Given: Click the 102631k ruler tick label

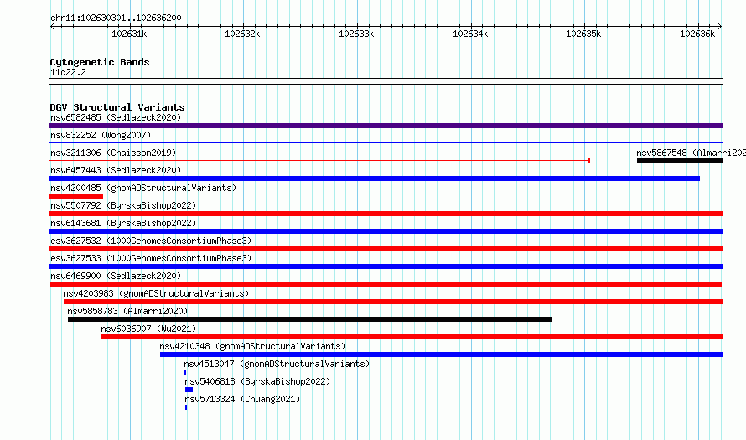Looking at the screenshot, I should [129, 34].
